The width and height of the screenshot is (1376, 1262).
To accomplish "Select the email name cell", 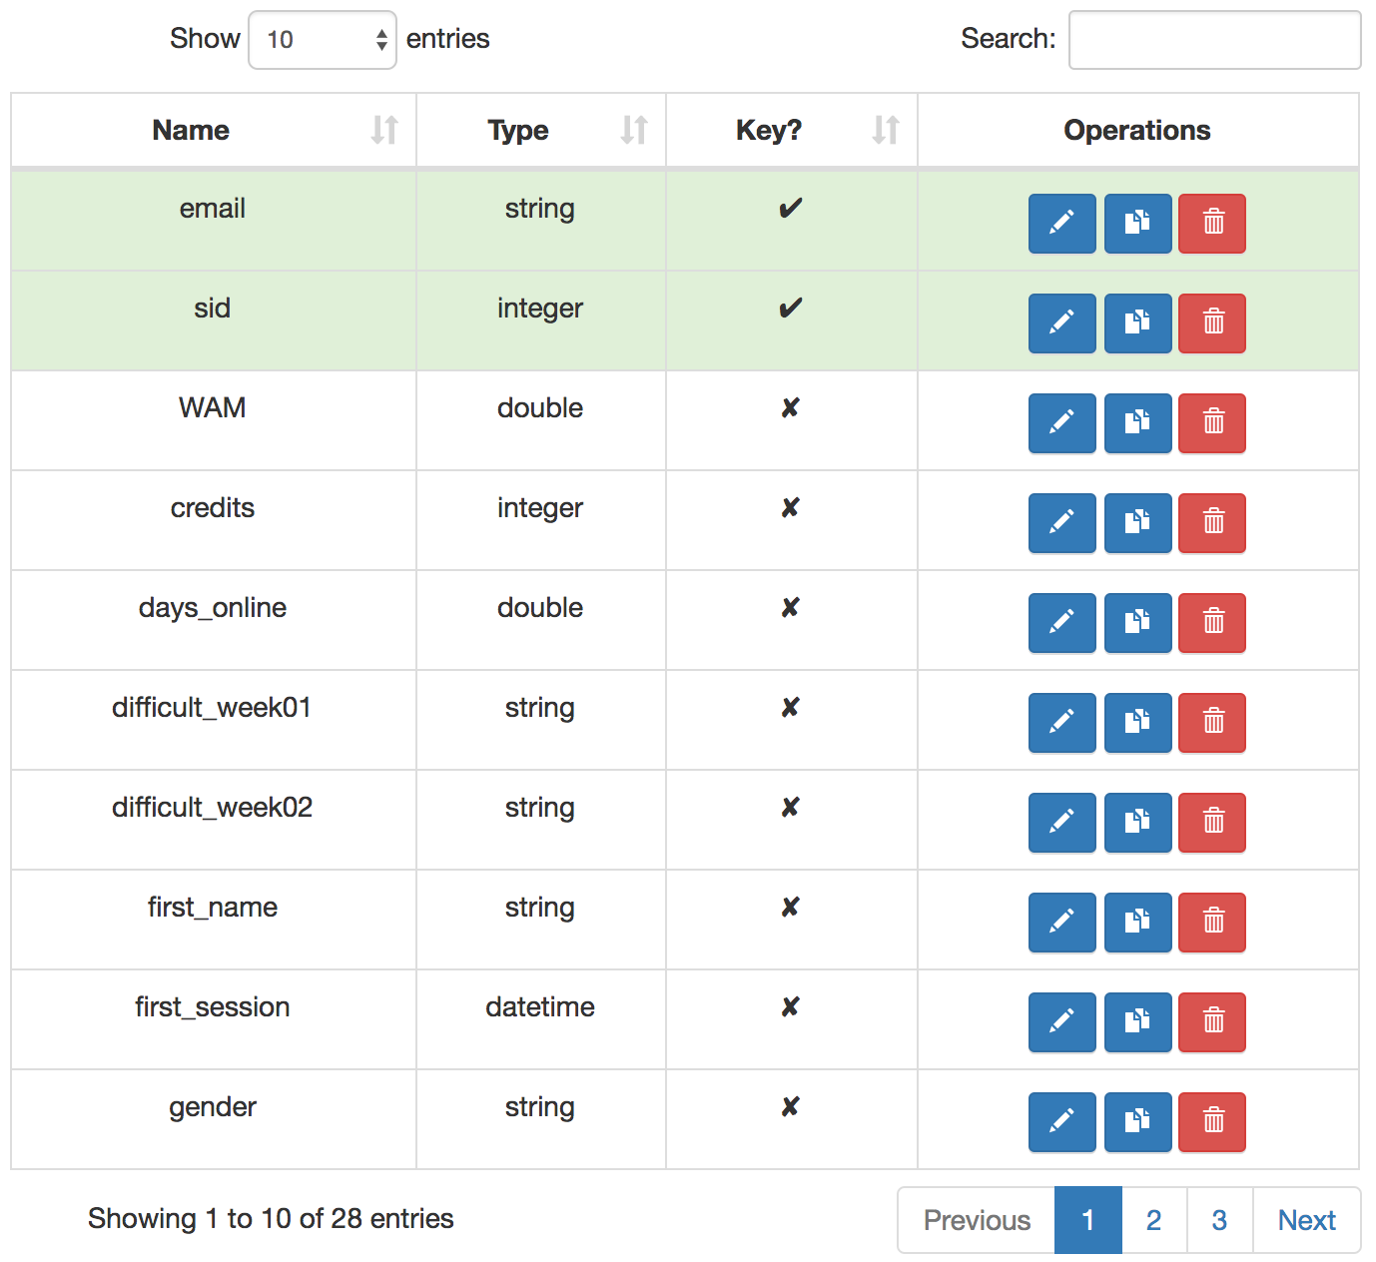I will point(214,221).
